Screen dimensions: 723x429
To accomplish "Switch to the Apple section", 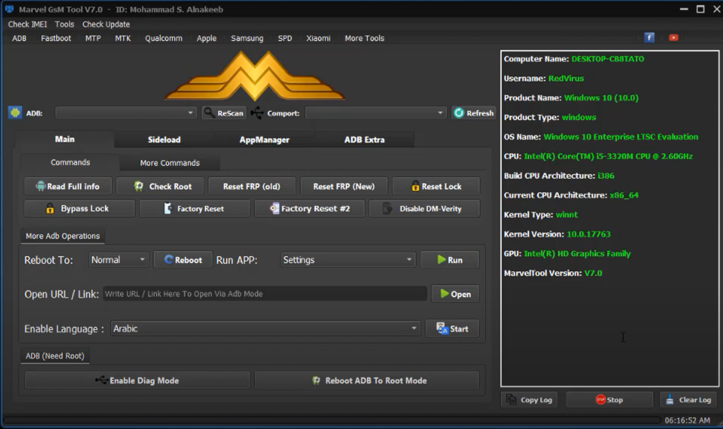I will click(207, 38).
